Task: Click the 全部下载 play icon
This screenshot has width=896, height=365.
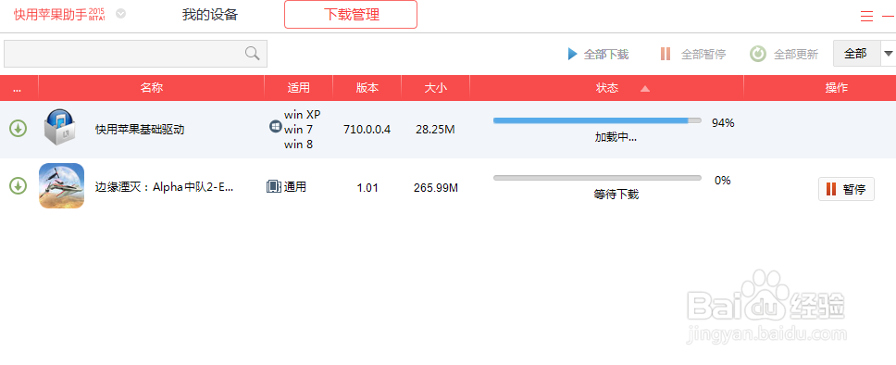Action: 573,55
